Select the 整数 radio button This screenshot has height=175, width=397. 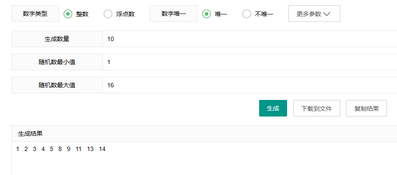point(68,14)
